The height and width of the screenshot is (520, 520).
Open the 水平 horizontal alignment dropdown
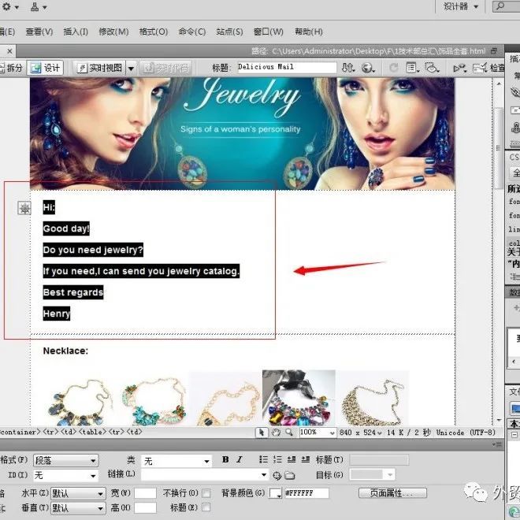coord(78,493)
